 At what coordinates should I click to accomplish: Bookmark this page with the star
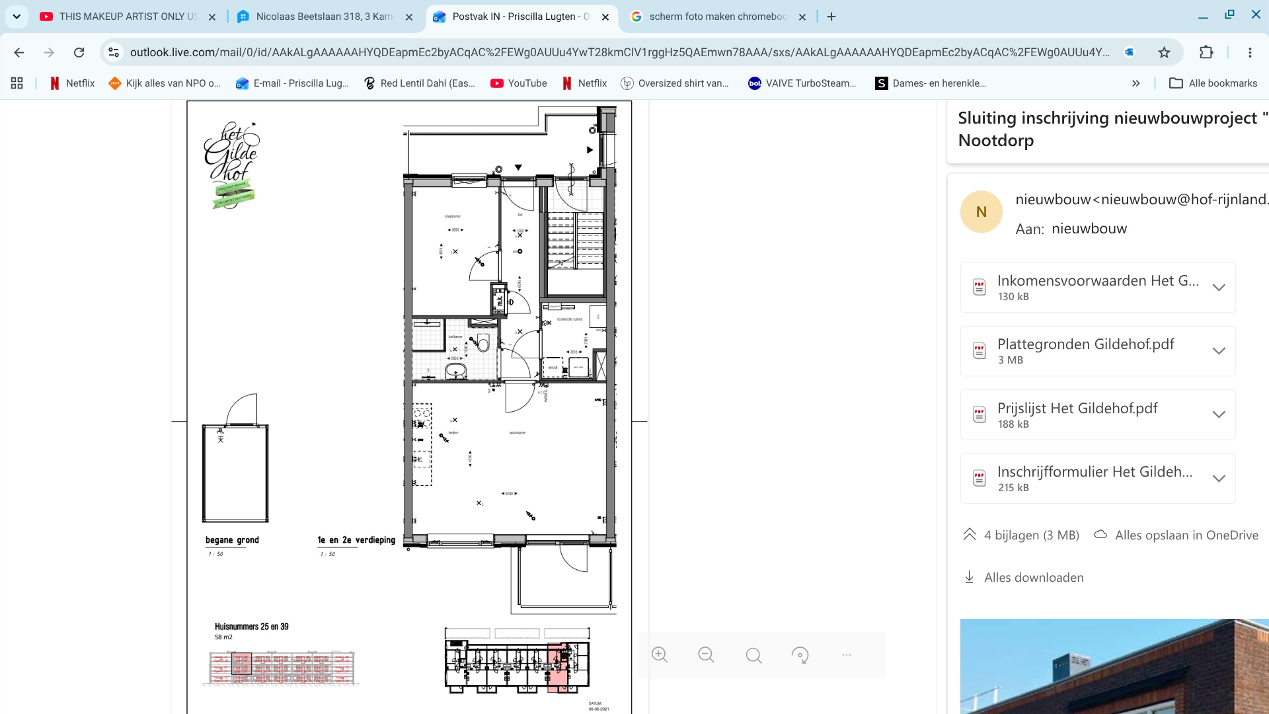(1164, 52)
